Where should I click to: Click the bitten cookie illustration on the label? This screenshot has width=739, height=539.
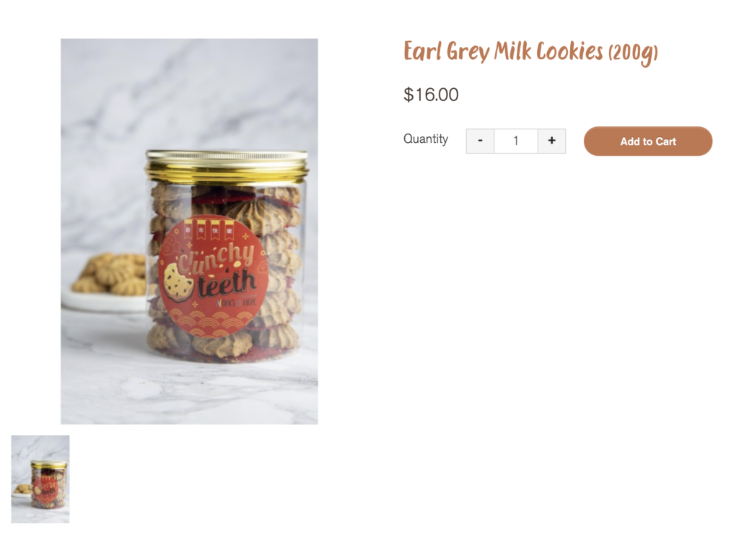tap(178, 281)
